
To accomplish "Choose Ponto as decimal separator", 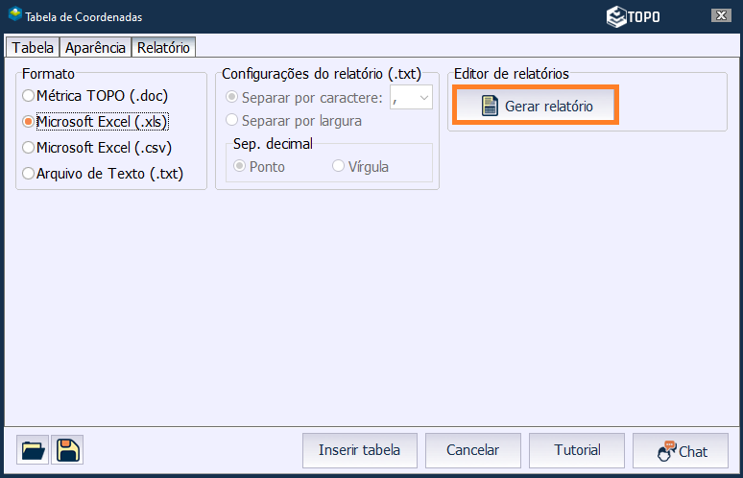I will [239, 166].
